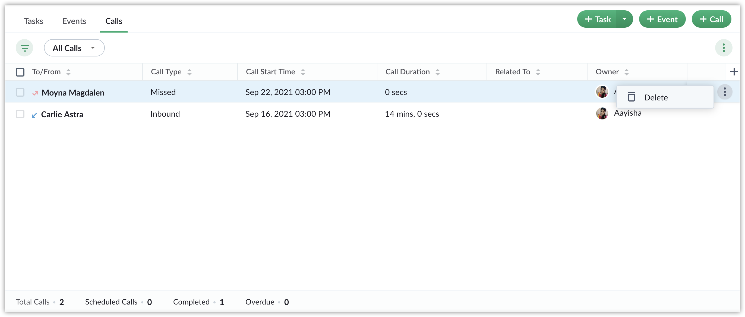Image resolution: width=745 pixels, height=317 pixels.
Task: Click the To/From column header
Action: point(46,72)
